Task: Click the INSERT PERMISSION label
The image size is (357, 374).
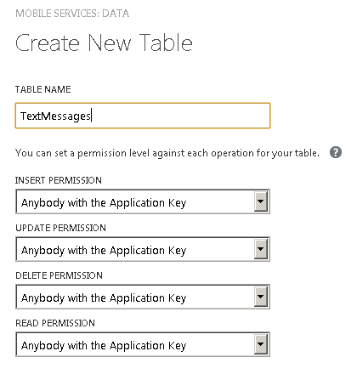Action: coord(59,180)
